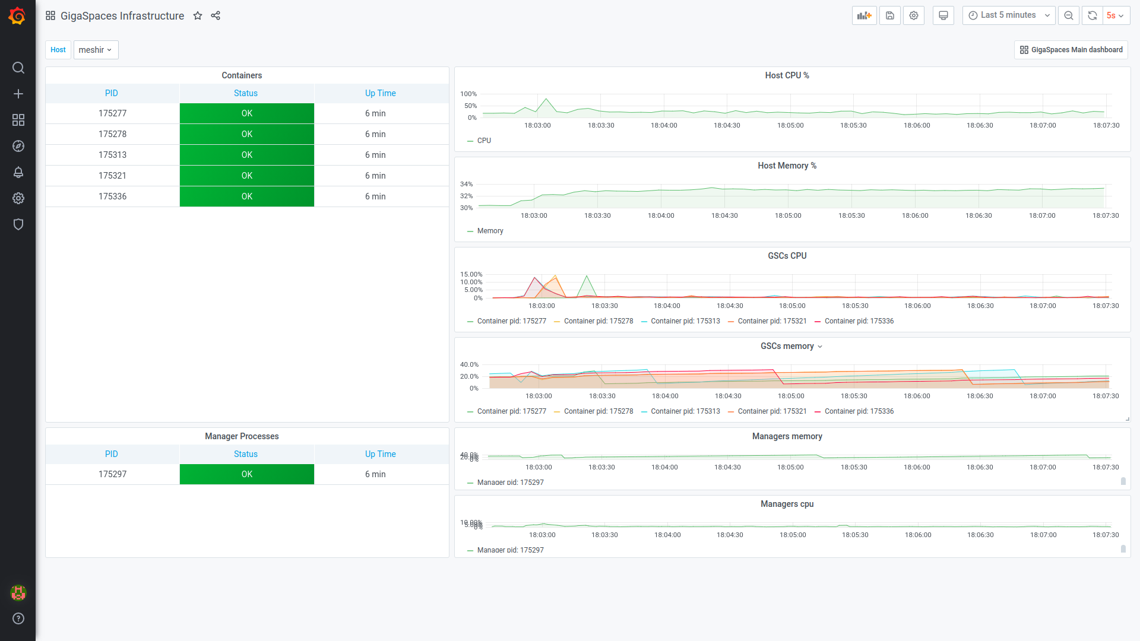
Task: Click the Manager pid color line in Managers cpu legend
Action: pos(470,550)
